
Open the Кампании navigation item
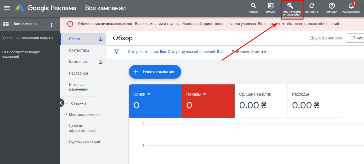[78, 62]
